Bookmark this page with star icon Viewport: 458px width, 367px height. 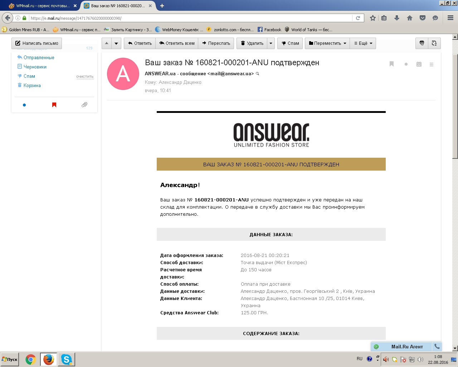coord(372,18)
